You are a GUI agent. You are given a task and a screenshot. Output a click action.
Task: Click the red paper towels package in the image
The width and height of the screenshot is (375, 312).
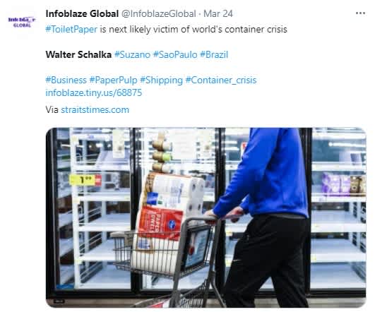[x=160, y=224]
